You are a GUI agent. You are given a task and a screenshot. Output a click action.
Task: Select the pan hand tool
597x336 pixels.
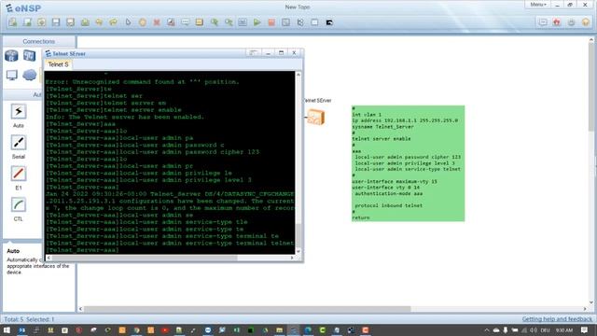(x=143, y=22)
